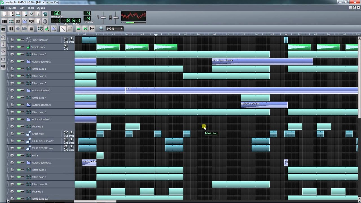Mute the extra track
This screenshot has width=361, height=203.
19,155
